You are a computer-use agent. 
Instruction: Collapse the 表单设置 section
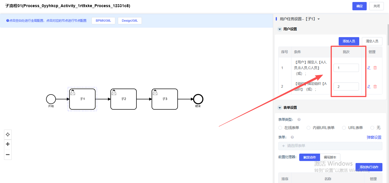[280, 108]
